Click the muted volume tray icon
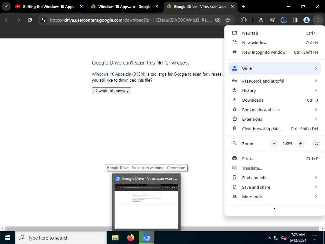 click(x=284, y=238)
